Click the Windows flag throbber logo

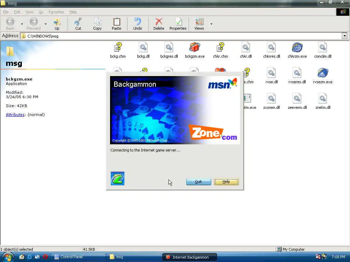click(342, 12)
